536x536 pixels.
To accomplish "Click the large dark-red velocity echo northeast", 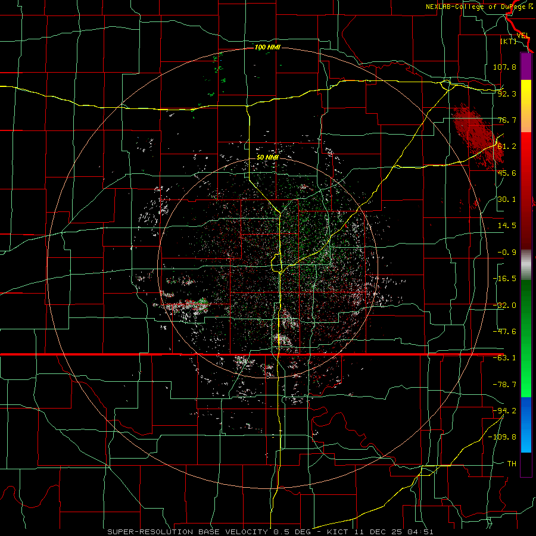I will click(478, 136).
